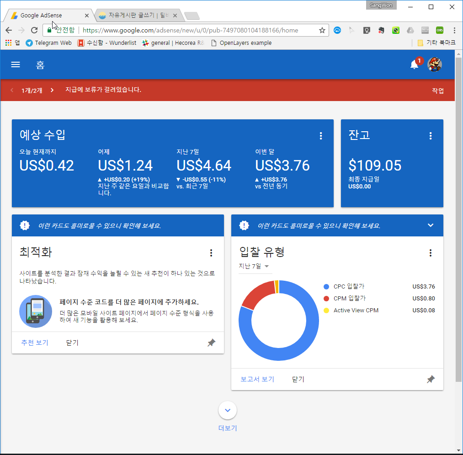Open 입찰 유형 card three-dot menu
Image resolution: width=463 pixels, height=455 pixels.
click(x=431, y=253)
